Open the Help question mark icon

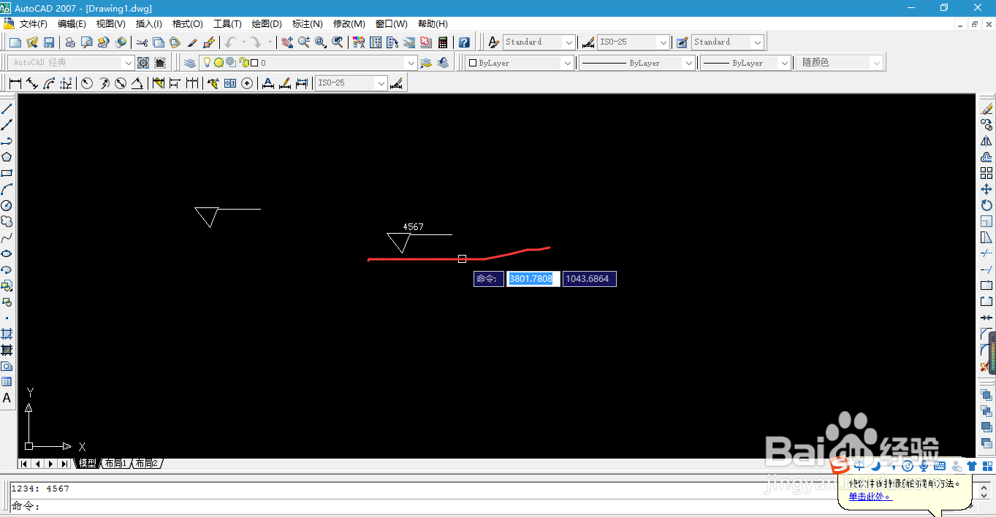(464, 42)
